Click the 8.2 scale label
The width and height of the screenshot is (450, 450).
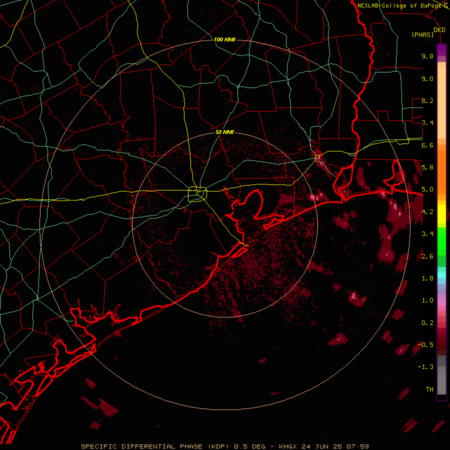click(427, 100)
